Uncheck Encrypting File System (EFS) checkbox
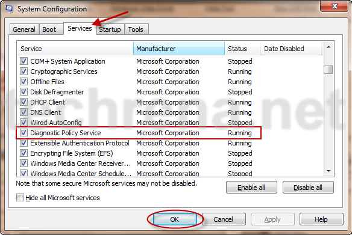Image resolution: width=352 pixels, height=235 pixels. click(24, 153)
